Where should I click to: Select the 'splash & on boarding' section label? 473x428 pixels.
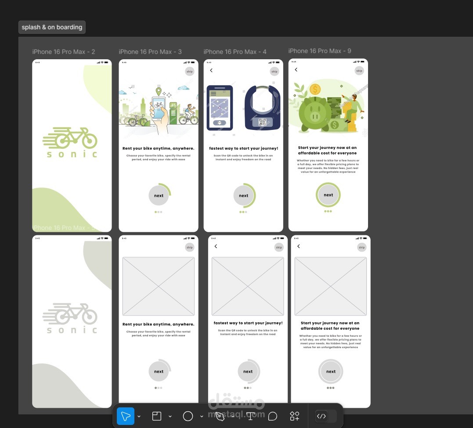(52, 27)
